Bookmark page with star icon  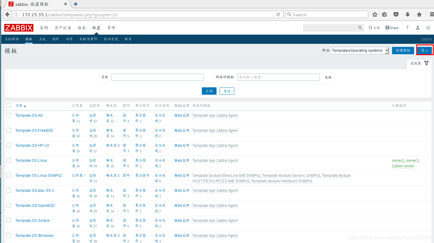coord(375,14)
